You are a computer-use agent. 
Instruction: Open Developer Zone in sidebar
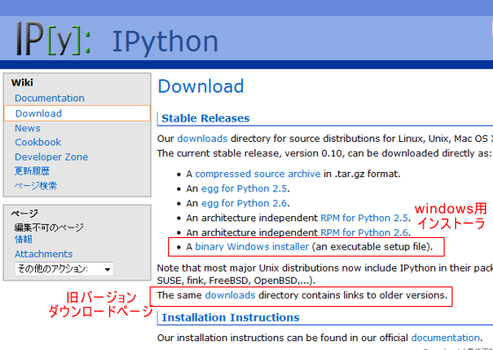pyautogui.click(x=51, y=157)
